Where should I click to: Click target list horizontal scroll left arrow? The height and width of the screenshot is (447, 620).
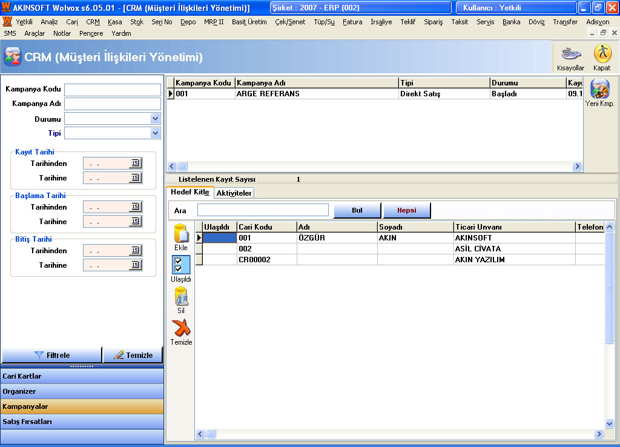(x=200, y=434)
